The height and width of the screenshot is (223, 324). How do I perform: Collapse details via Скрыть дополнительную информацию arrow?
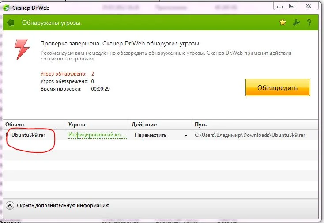pos(10,206)
